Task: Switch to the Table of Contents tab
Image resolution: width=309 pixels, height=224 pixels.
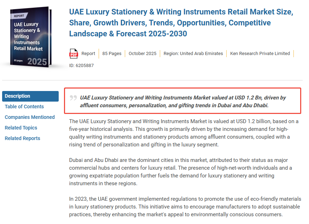Action: 24,107
